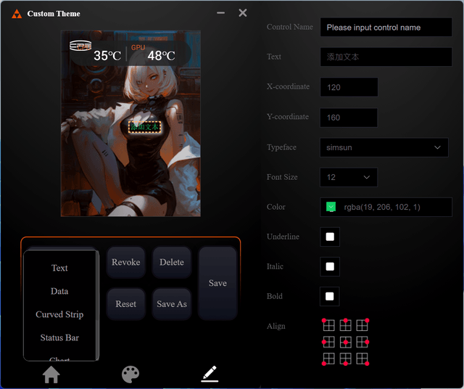Image resolution: width=464 pixels, height=389 pixels.
Task: Check the Bold checkbox
Action: click(x=330, y=296)
